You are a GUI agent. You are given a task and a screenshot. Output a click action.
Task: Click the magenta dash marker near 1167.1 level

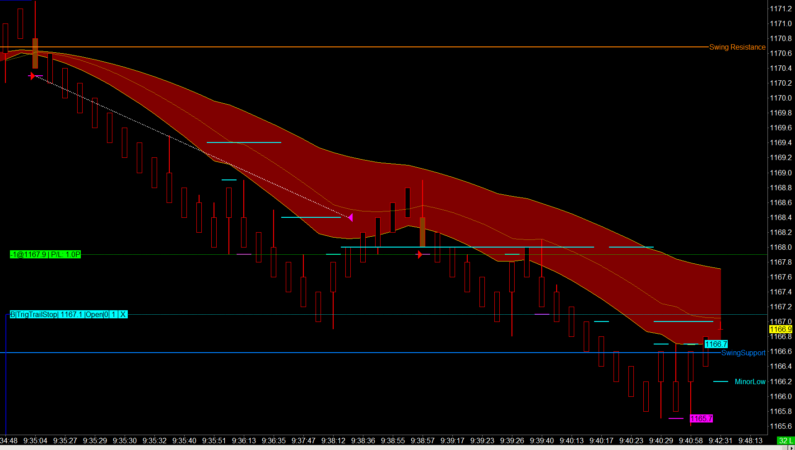click(542, 314)
